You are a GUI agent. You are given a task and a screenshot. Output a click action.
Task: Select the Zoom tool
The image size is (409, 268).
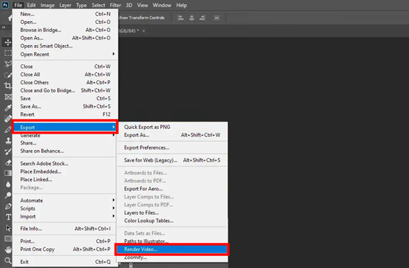click(x=7, y=260)
